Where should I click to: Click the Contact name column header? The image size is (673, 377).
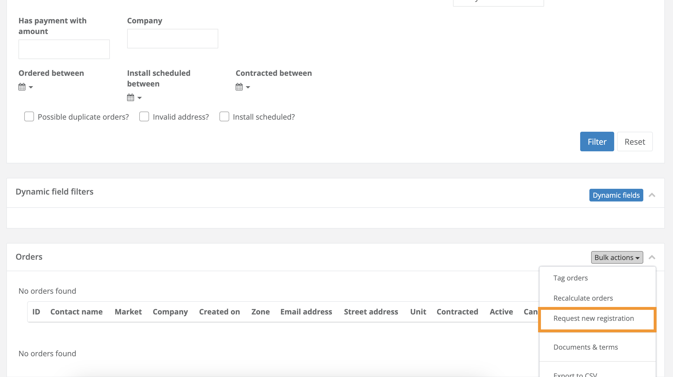(x=76, y=312)
